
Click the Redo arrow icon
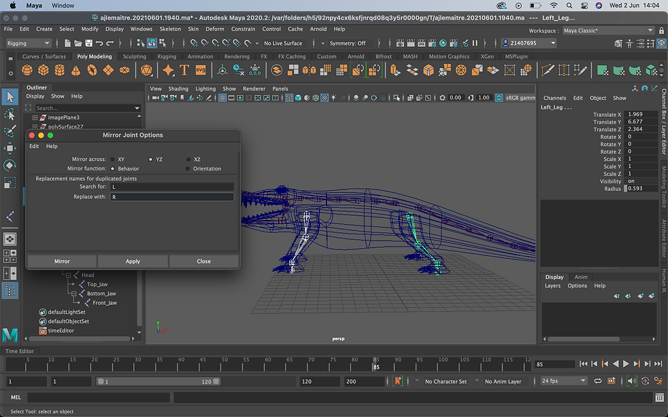point(110,43)
